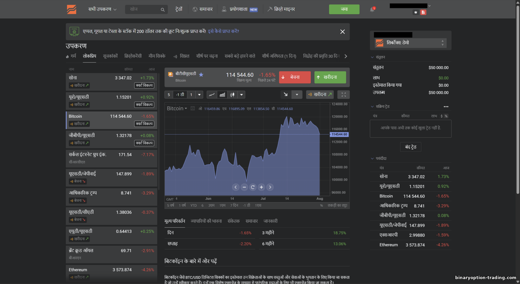Click the search input field
This screenshot has height=284, width=520.
(144, 9)
